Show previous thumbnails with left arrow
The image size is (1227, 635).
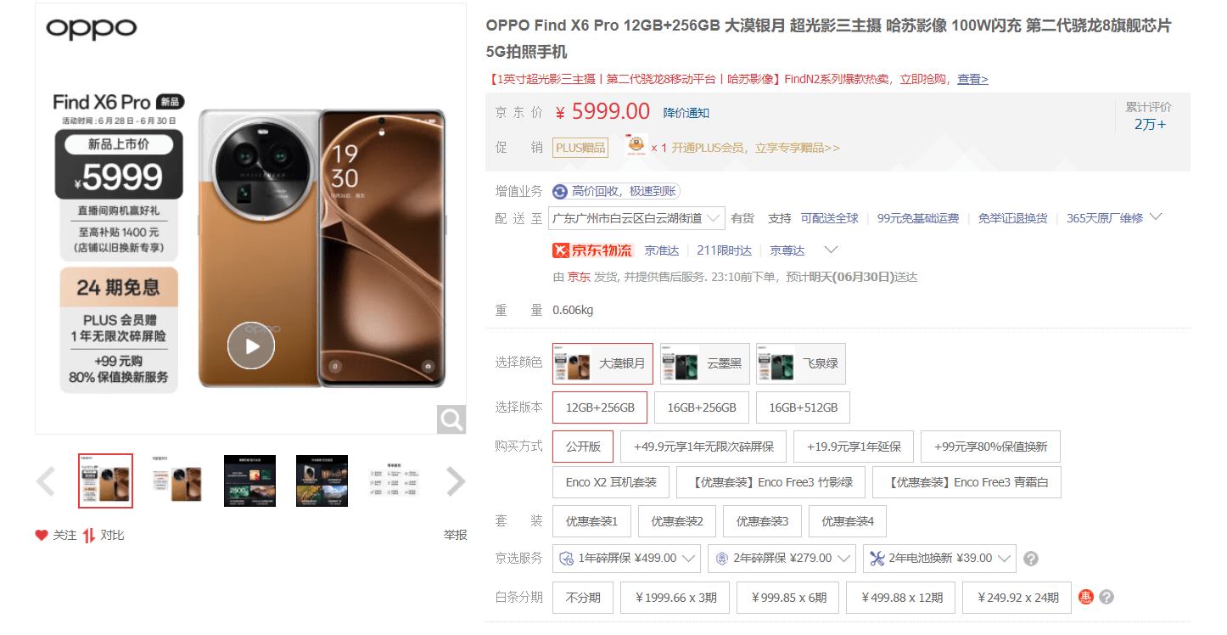(45, 481)
